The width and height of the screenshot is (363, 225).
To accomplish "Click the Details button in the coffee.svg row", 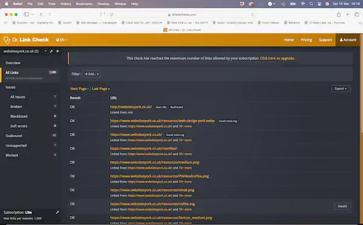I will pos(342,206).
